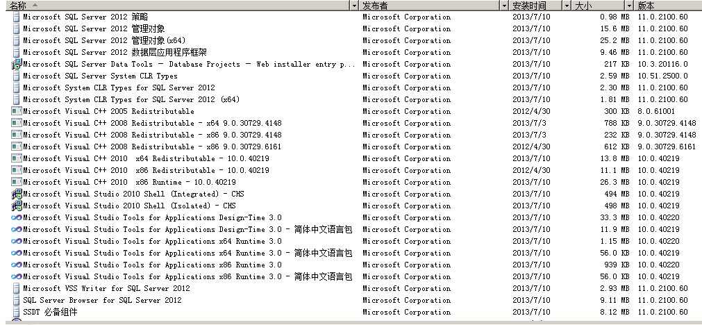Click the version value 10.51.2500.0
This screenshot has height=325, width=702.
(662, 76)
